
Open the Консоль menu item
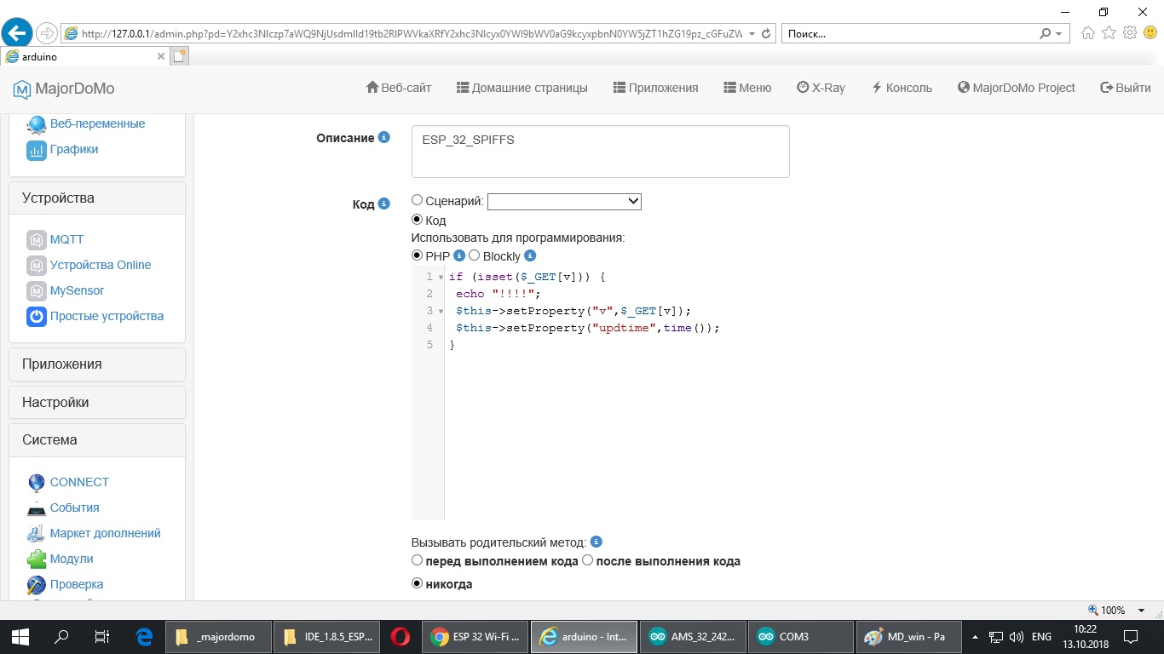pos(902,88)
